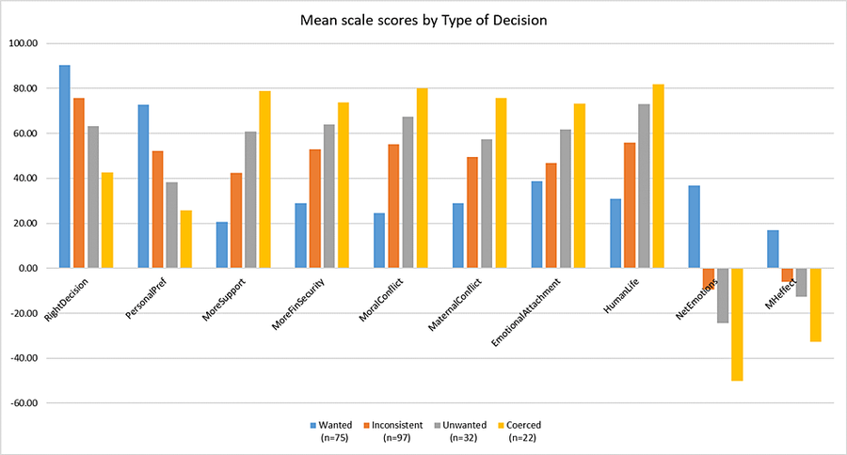Select the blue Wanted bar for RightDecision

tap(65, 166)
